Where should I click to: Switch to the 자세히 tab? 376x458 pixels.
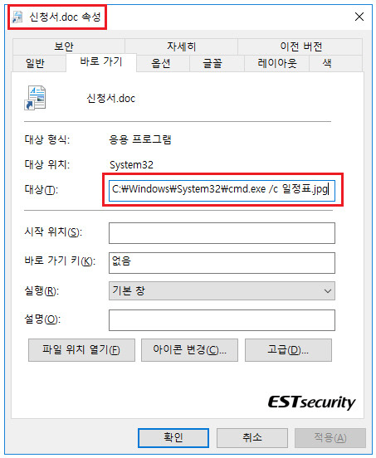pyautogui.click(x=182, y=46)
